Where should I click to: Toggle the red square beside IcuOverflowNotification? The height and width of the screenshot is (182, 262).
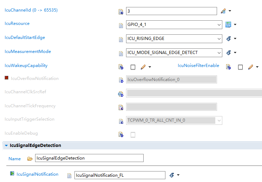click(x=7, y=78)
